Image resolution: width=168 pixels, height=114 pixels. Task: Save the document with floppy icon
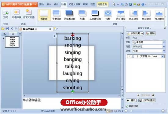[x=7, y=29]
